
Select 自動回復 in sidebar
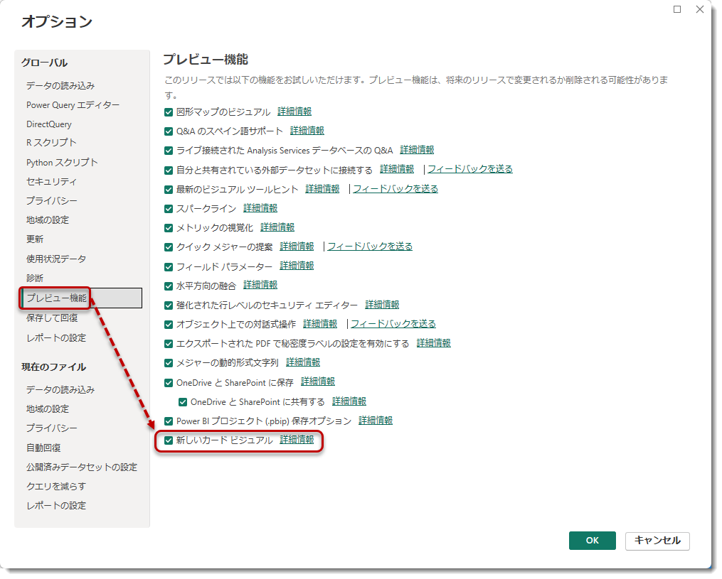[x=43, y=448]
